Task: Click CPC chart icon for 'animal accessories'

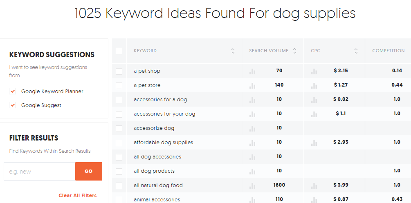Action: pos(314,200)
